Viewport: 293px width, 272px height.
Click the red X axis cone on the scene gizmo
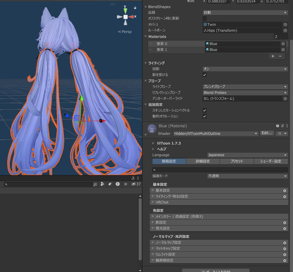(131, 17)
